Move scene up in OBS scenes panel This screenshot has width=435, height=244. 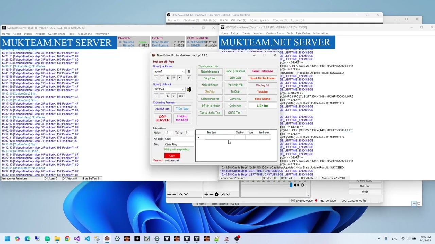click(181, 194)
